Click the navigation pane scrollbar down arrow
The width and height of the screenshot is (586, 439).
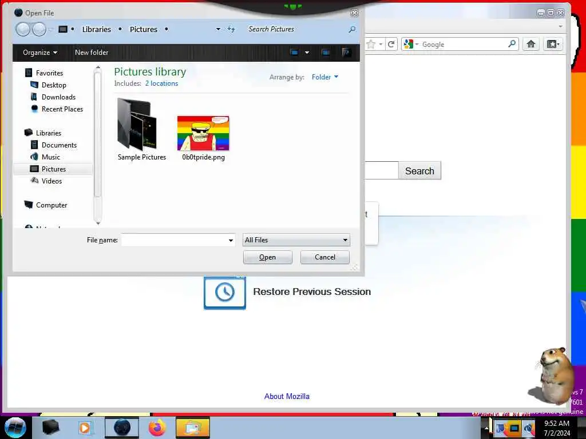[98, 224]
